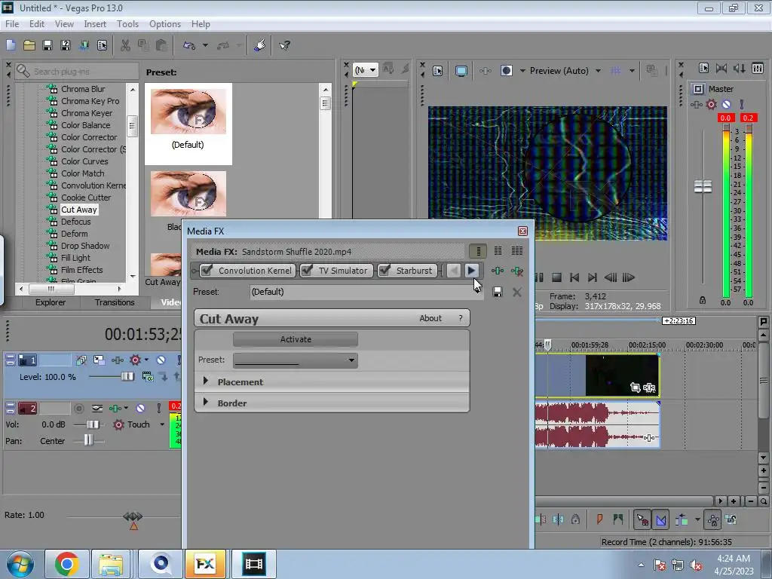Click the large grid view icon in Media FX
This screenshot has height=579, width=772.
(x=517, y=251)
